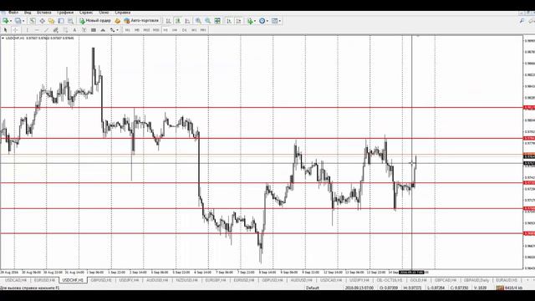Show the Market Watch window

[33, 21]
